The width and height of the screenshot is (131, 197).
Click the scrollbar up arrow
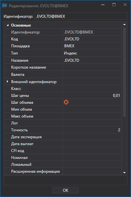click(x=124, y=25)
